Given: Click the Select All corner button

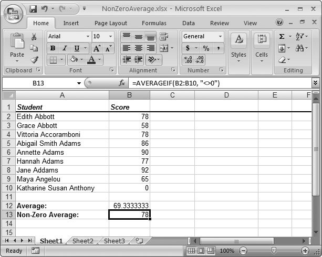Looking at the screenshot, I should pos(9,95).
